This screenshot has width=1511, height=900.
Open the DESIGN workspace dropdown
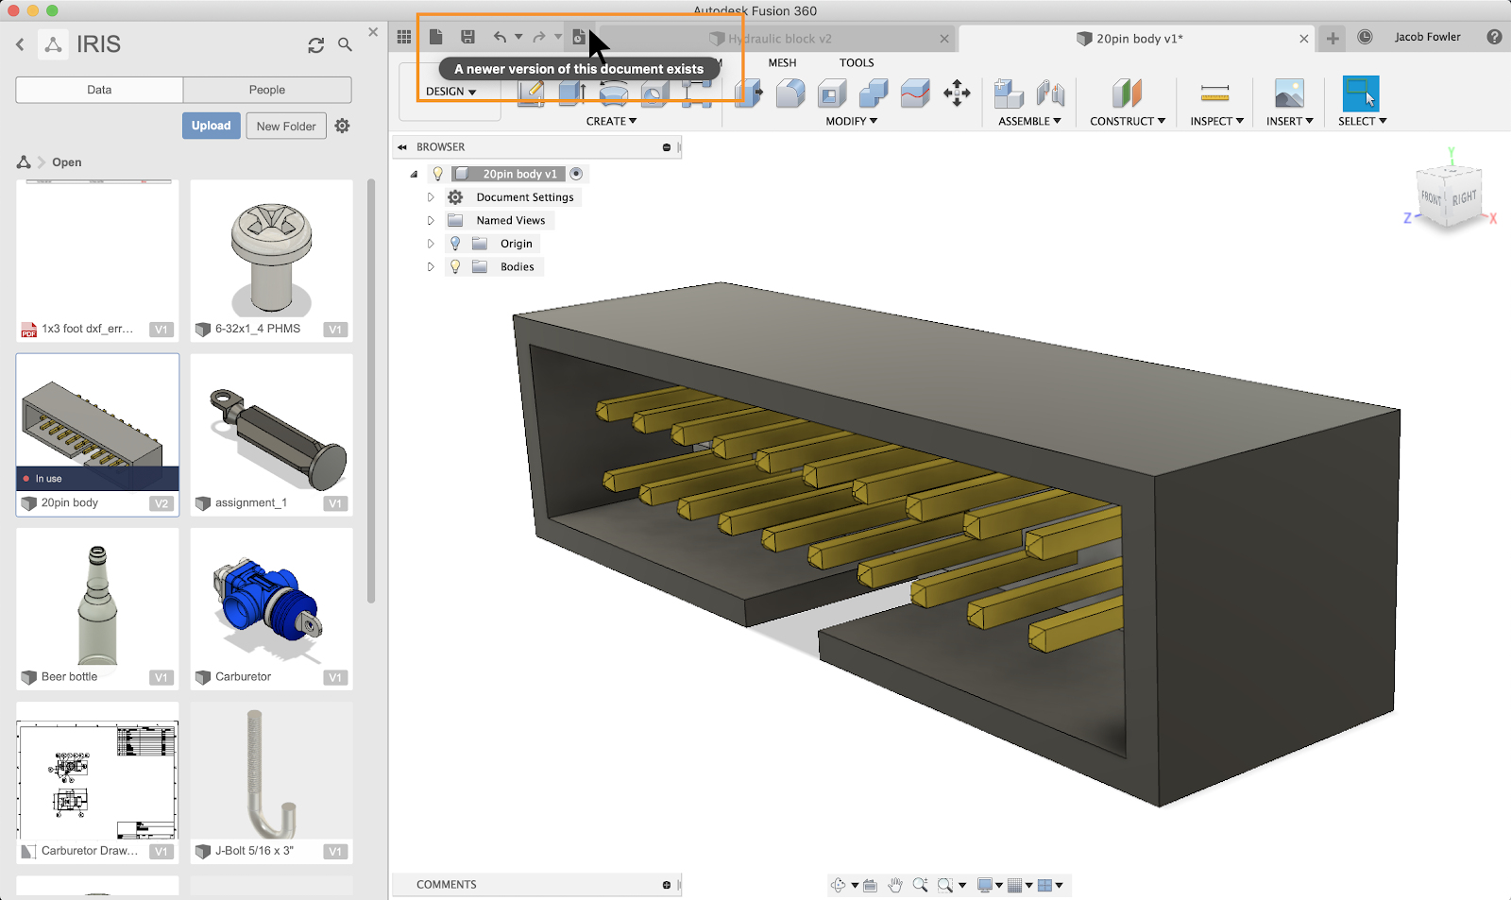tap(450, 92)
